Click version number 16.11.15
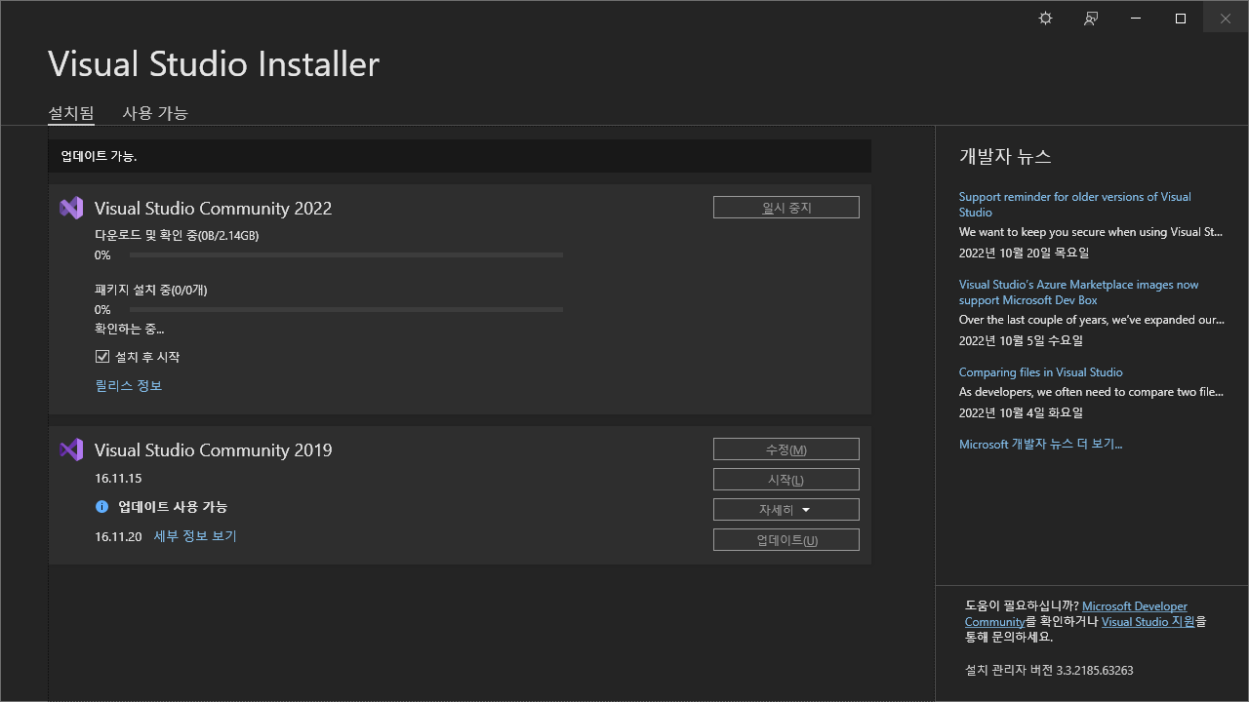 tap(118, 479)
